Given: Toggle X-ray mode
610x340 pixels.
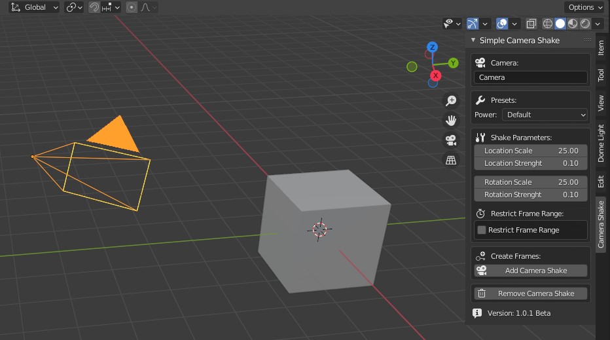Looking at the screenshot, I should (531, 24).
